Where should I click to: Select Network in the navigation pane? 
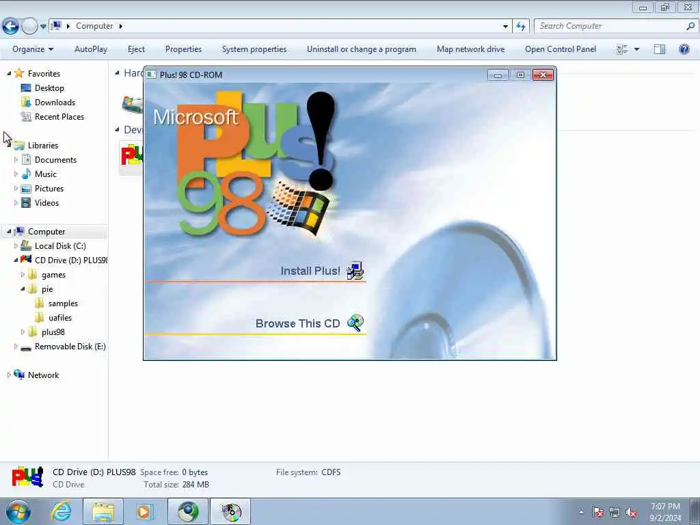(43, 375)
